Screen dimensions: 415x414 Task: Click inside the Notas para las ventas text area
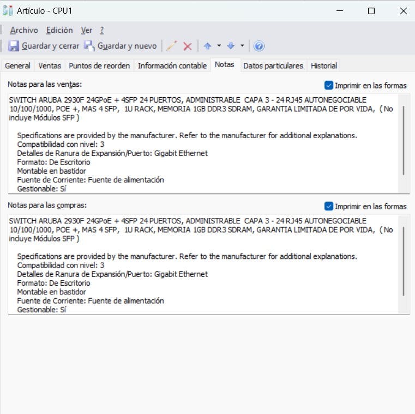click(x=203, y=144)
